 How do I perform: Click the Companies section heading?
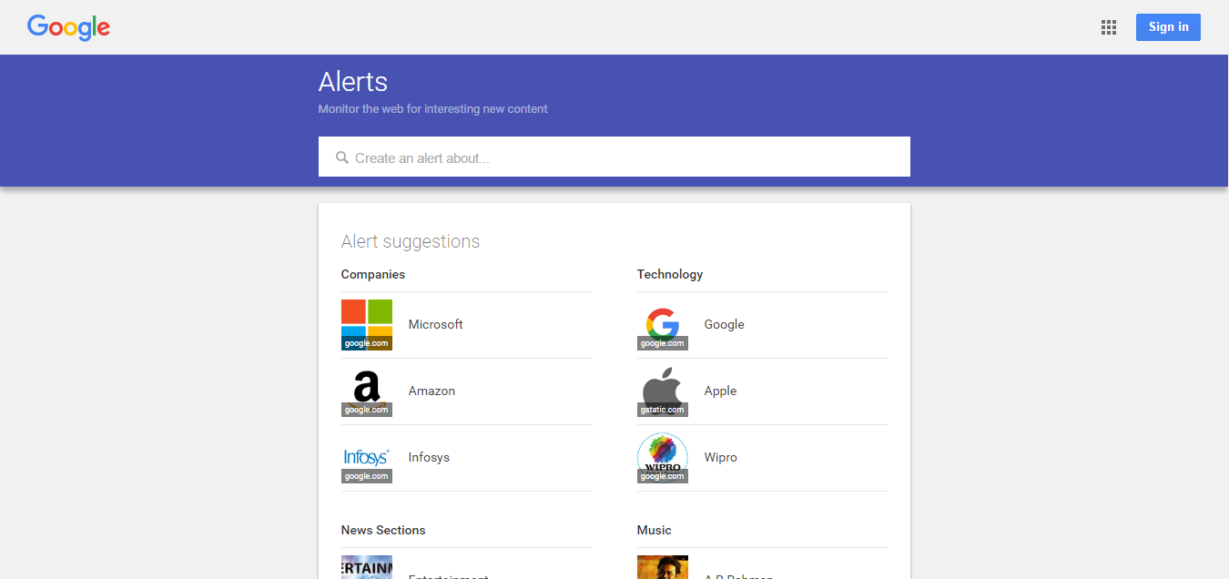click(x=373, y=274)
